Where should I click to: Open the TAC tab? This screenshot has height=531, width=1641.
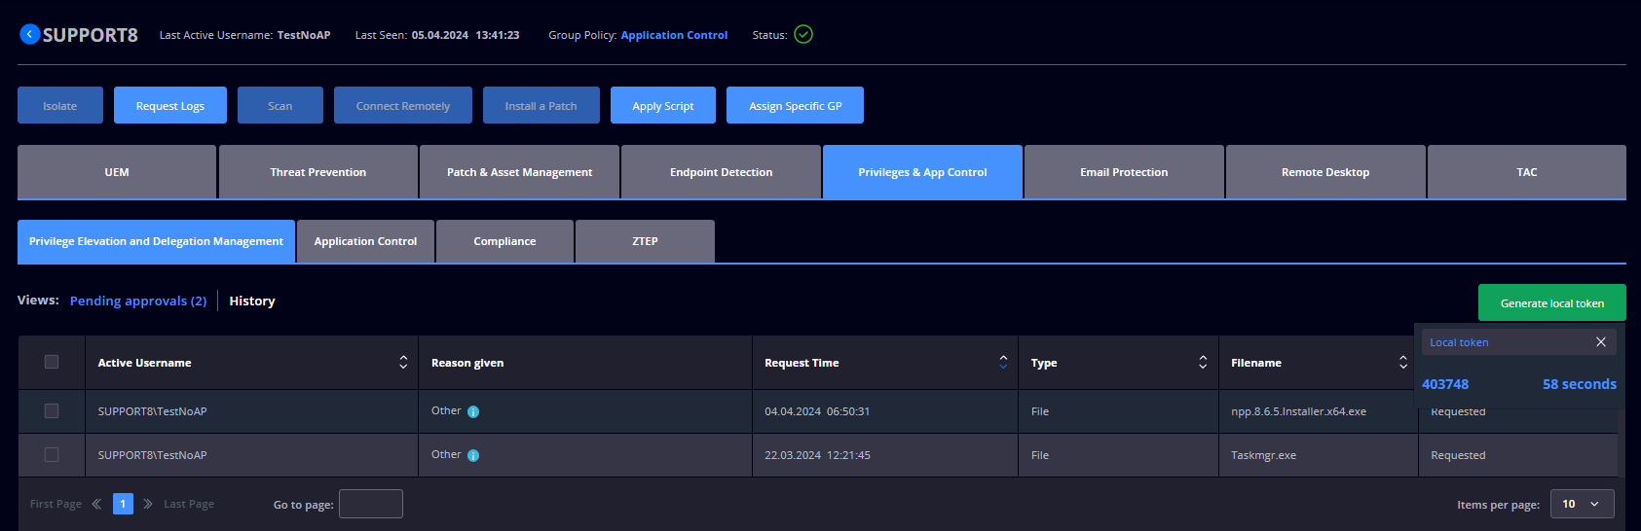pyautogui.click(x=1527, y=172)
